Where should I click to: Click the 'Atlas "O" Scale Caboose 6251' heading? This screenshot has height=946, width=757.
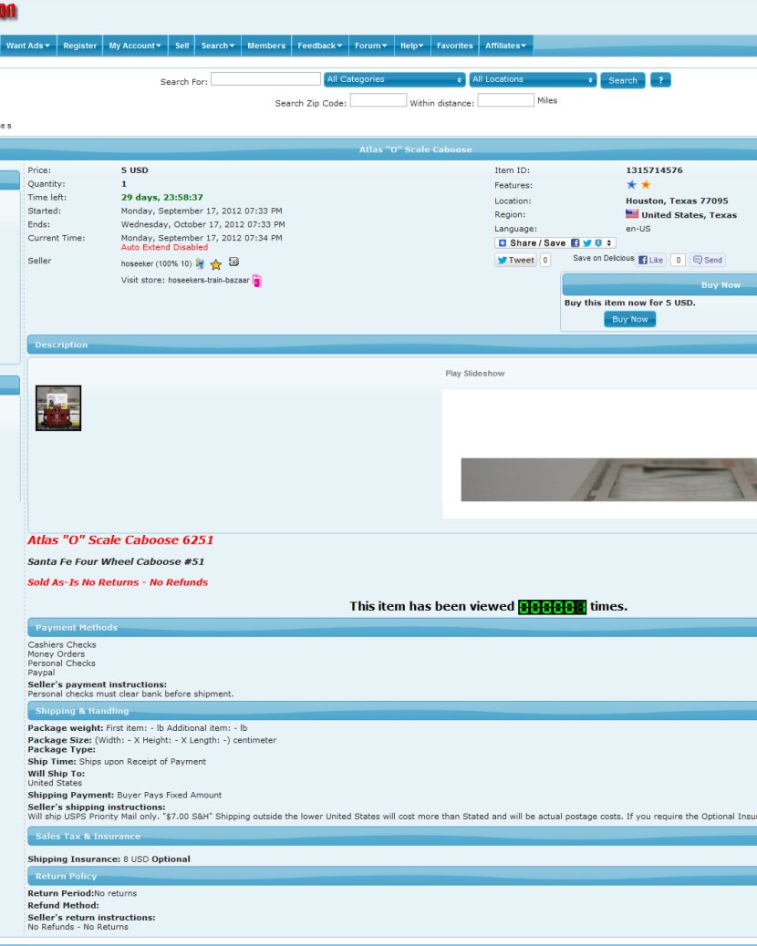coord(120,540)
